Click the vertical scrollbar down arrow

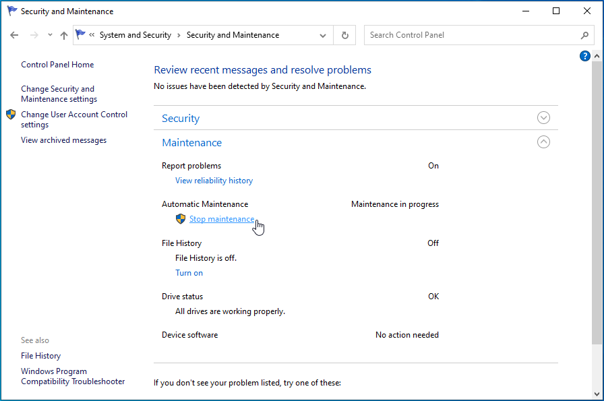pos(597,396)
